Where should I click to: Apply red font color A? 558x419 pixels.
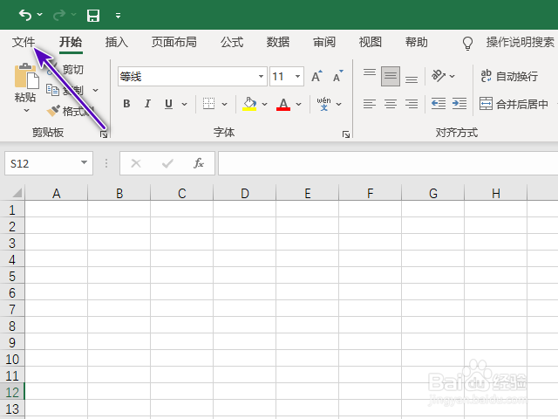[283, 104]
